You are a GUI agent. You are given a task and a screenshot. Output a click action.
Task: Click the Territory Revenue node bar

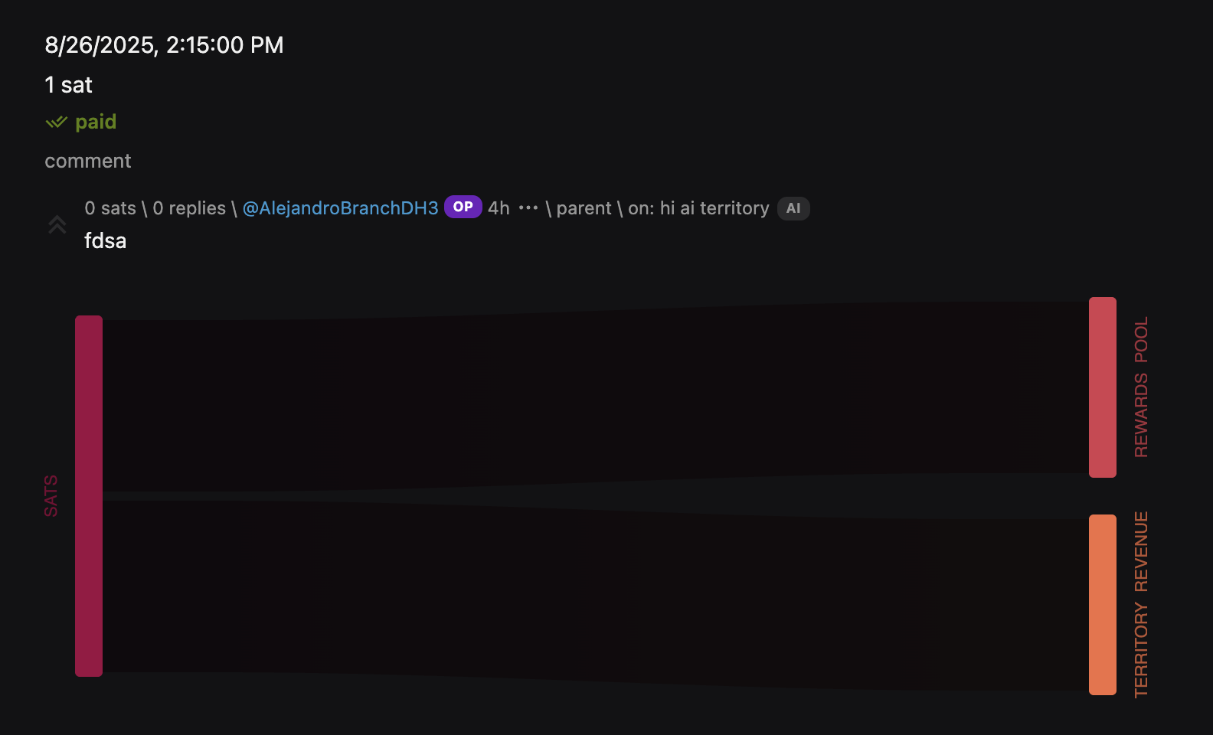click(x=1103, y=605)
